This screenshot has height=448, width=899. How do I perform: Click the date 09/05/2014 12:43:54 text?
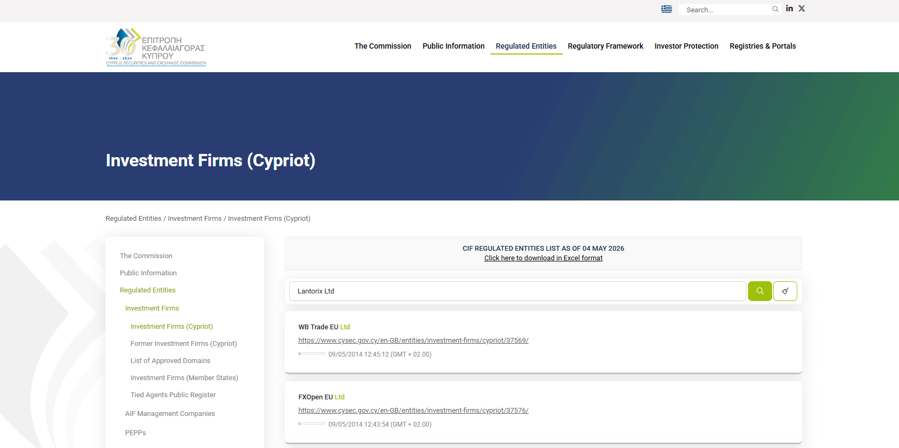(x=380, y=424)
